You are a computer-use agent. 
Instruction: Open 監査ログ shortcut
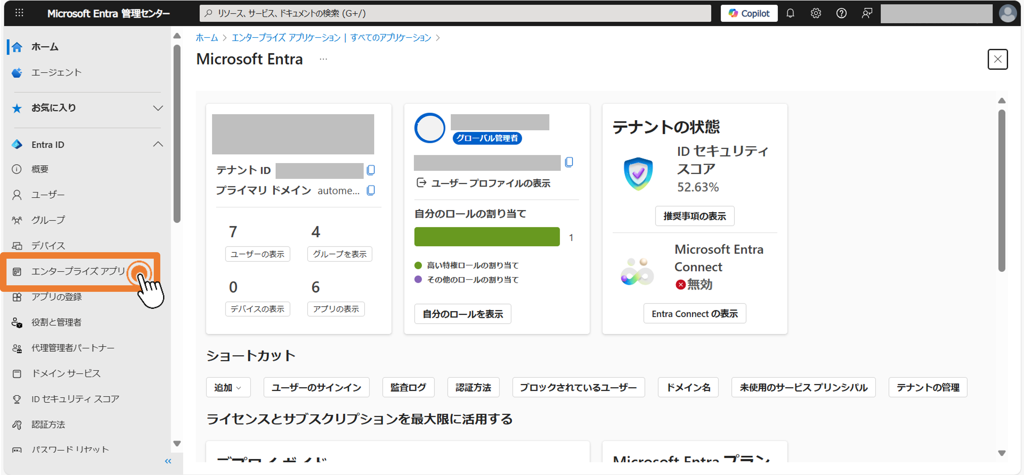408,387
